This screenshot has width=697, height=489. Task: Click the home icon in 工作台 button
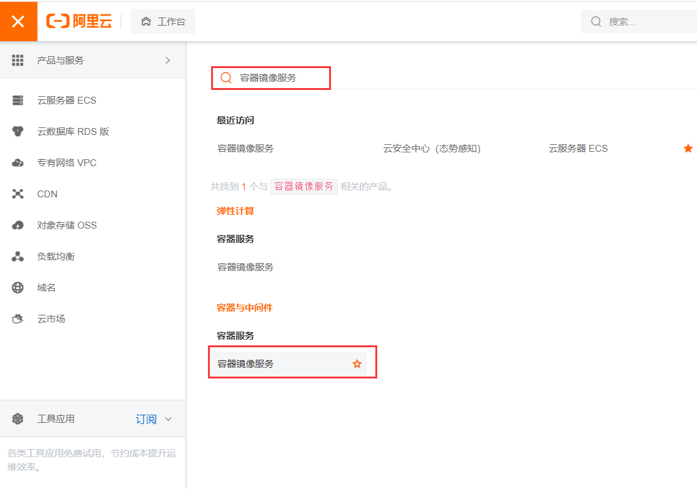point(146,21)
